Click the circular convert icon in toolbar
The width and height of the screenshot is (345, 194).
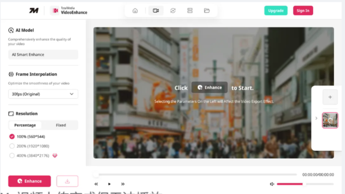pyautogui.click(x=173, y=10)
